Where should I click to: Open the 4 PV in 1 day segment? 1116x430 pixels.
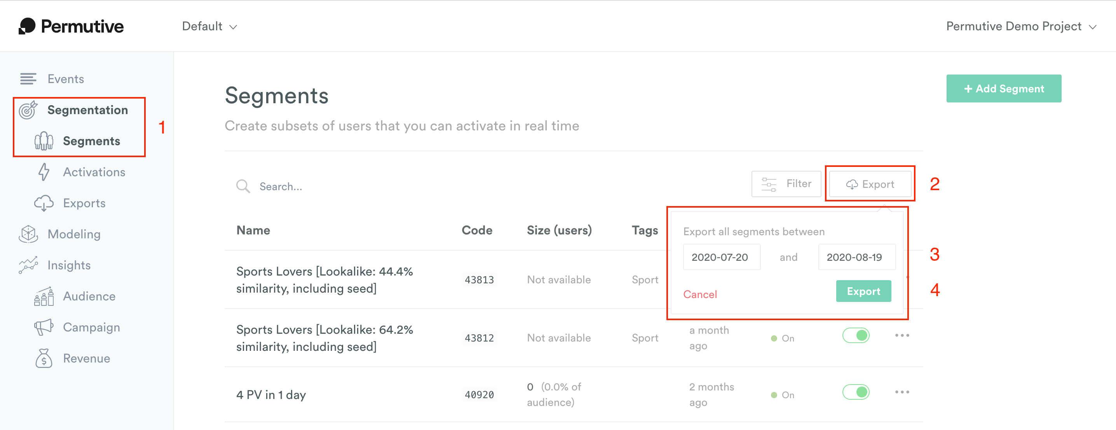pyautogui.click(x=271, y=395)
